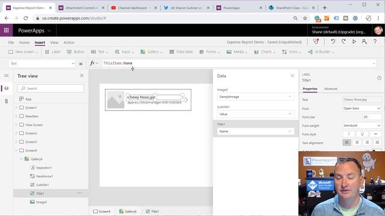385x216 pixels.
Task: Click the browser zoom magnifier icon
Action: tap(295, 18)
